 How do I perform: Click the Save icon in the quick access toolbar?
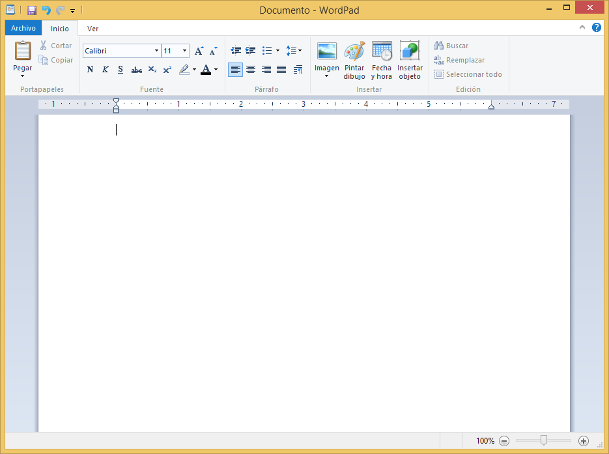tap(31, 10)
